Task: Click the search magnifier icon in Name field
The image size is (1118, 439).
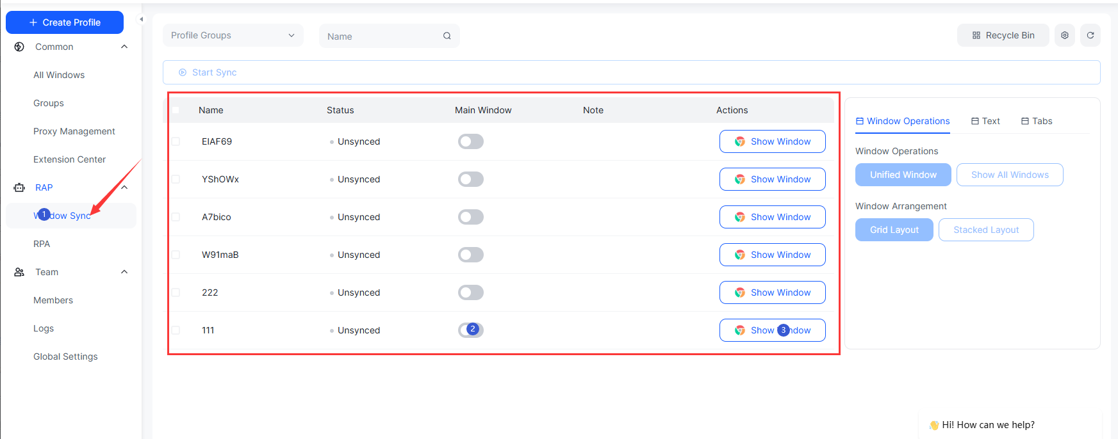Action: click(x=447, y=36)
